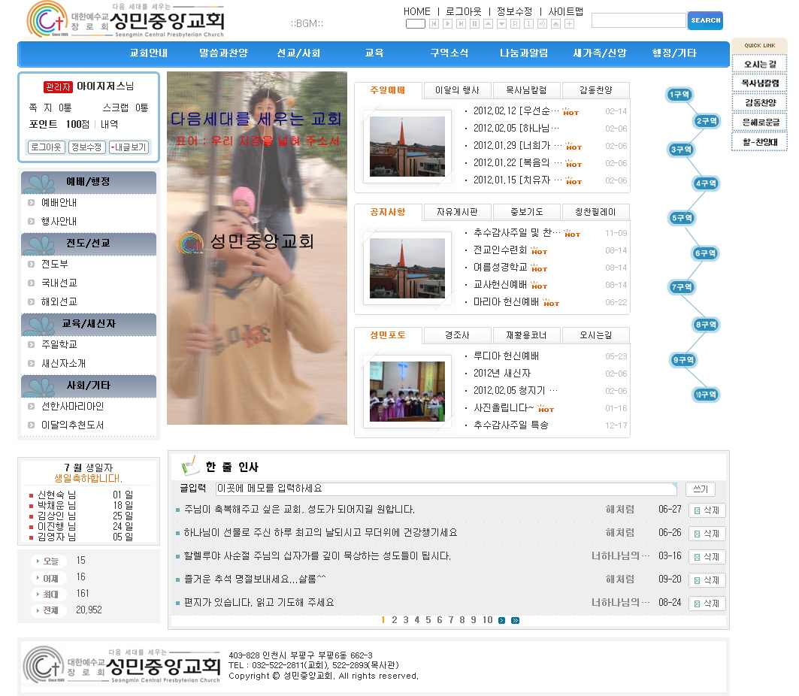Click the BGM speaker volume icon
The width and height of the screenshot is (799, 696).
pos(542,24)
